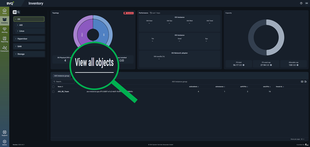Open the Support page

coord(4,133)
